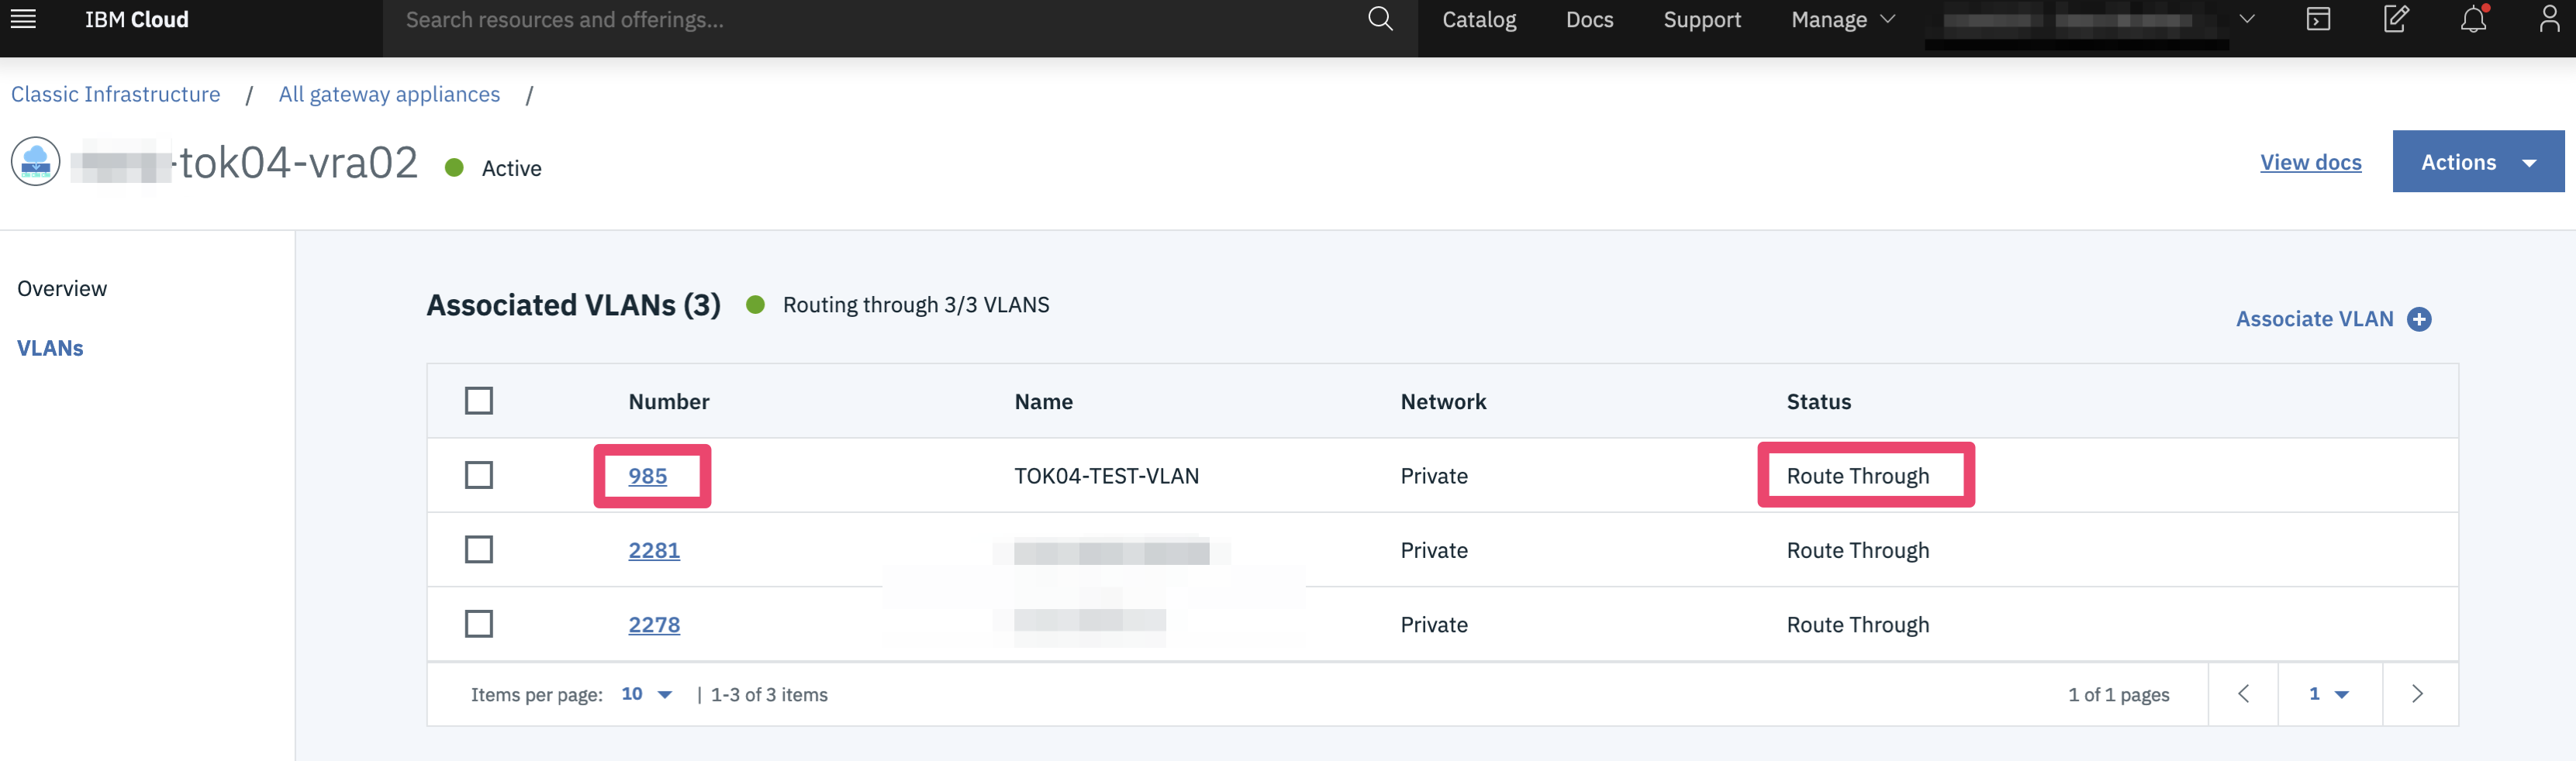Image resolution: width=2576 pixels, height=761 pixels.
Task: Click the Associate VLAN plus icon
Action: point(2419,319)
